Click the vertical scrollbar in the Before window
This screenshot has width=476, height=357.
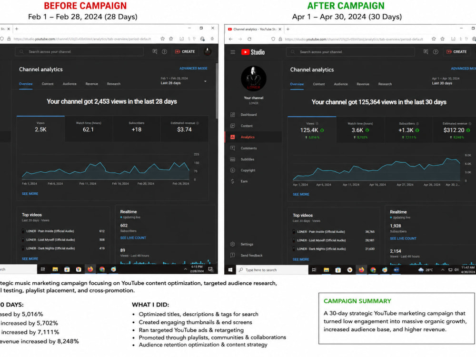point(217,90)
